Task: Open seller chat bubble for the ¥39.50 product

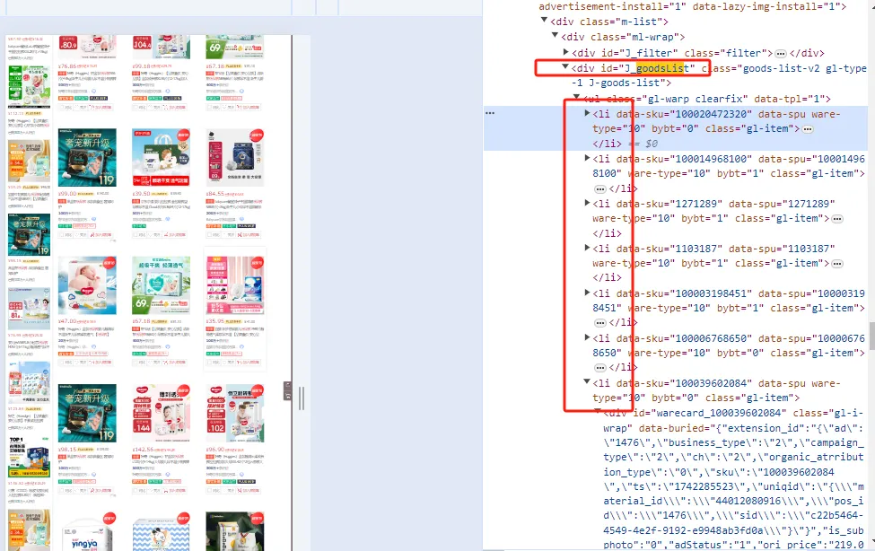Action: pos(168,219)
